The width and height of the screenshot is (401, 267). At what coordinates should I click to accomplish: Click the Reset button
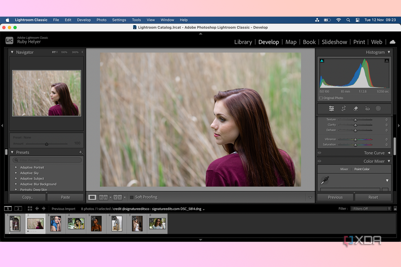click(373, 197)
